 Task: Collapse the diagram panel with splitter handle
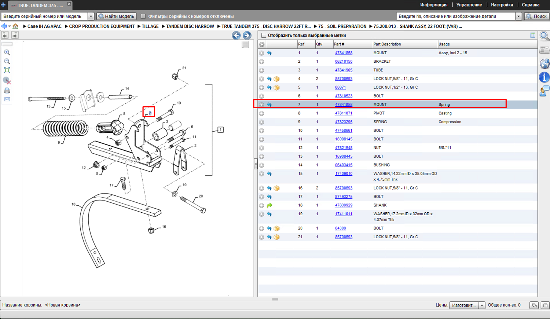[x=256, y=164]
